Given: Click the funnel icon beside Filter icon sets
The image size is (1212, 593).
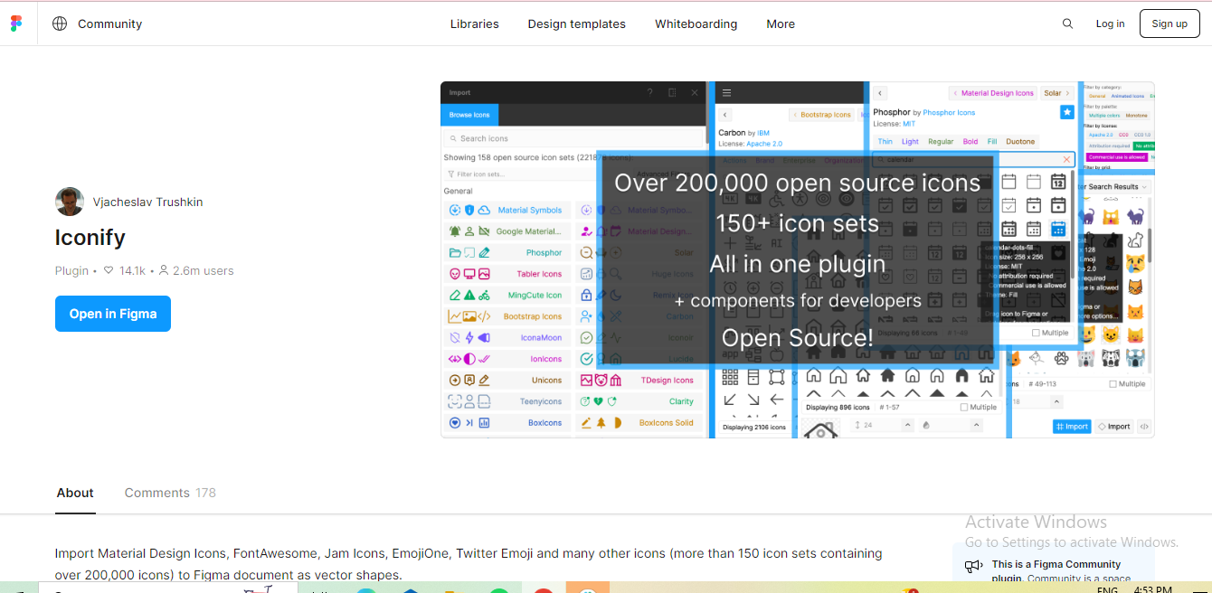Looking at the screenshot, I should click(450, 174).
